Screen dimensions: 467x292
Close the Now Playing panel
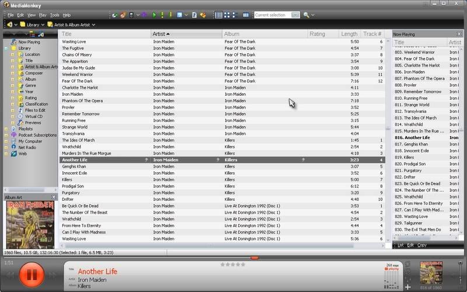[459, 34]
